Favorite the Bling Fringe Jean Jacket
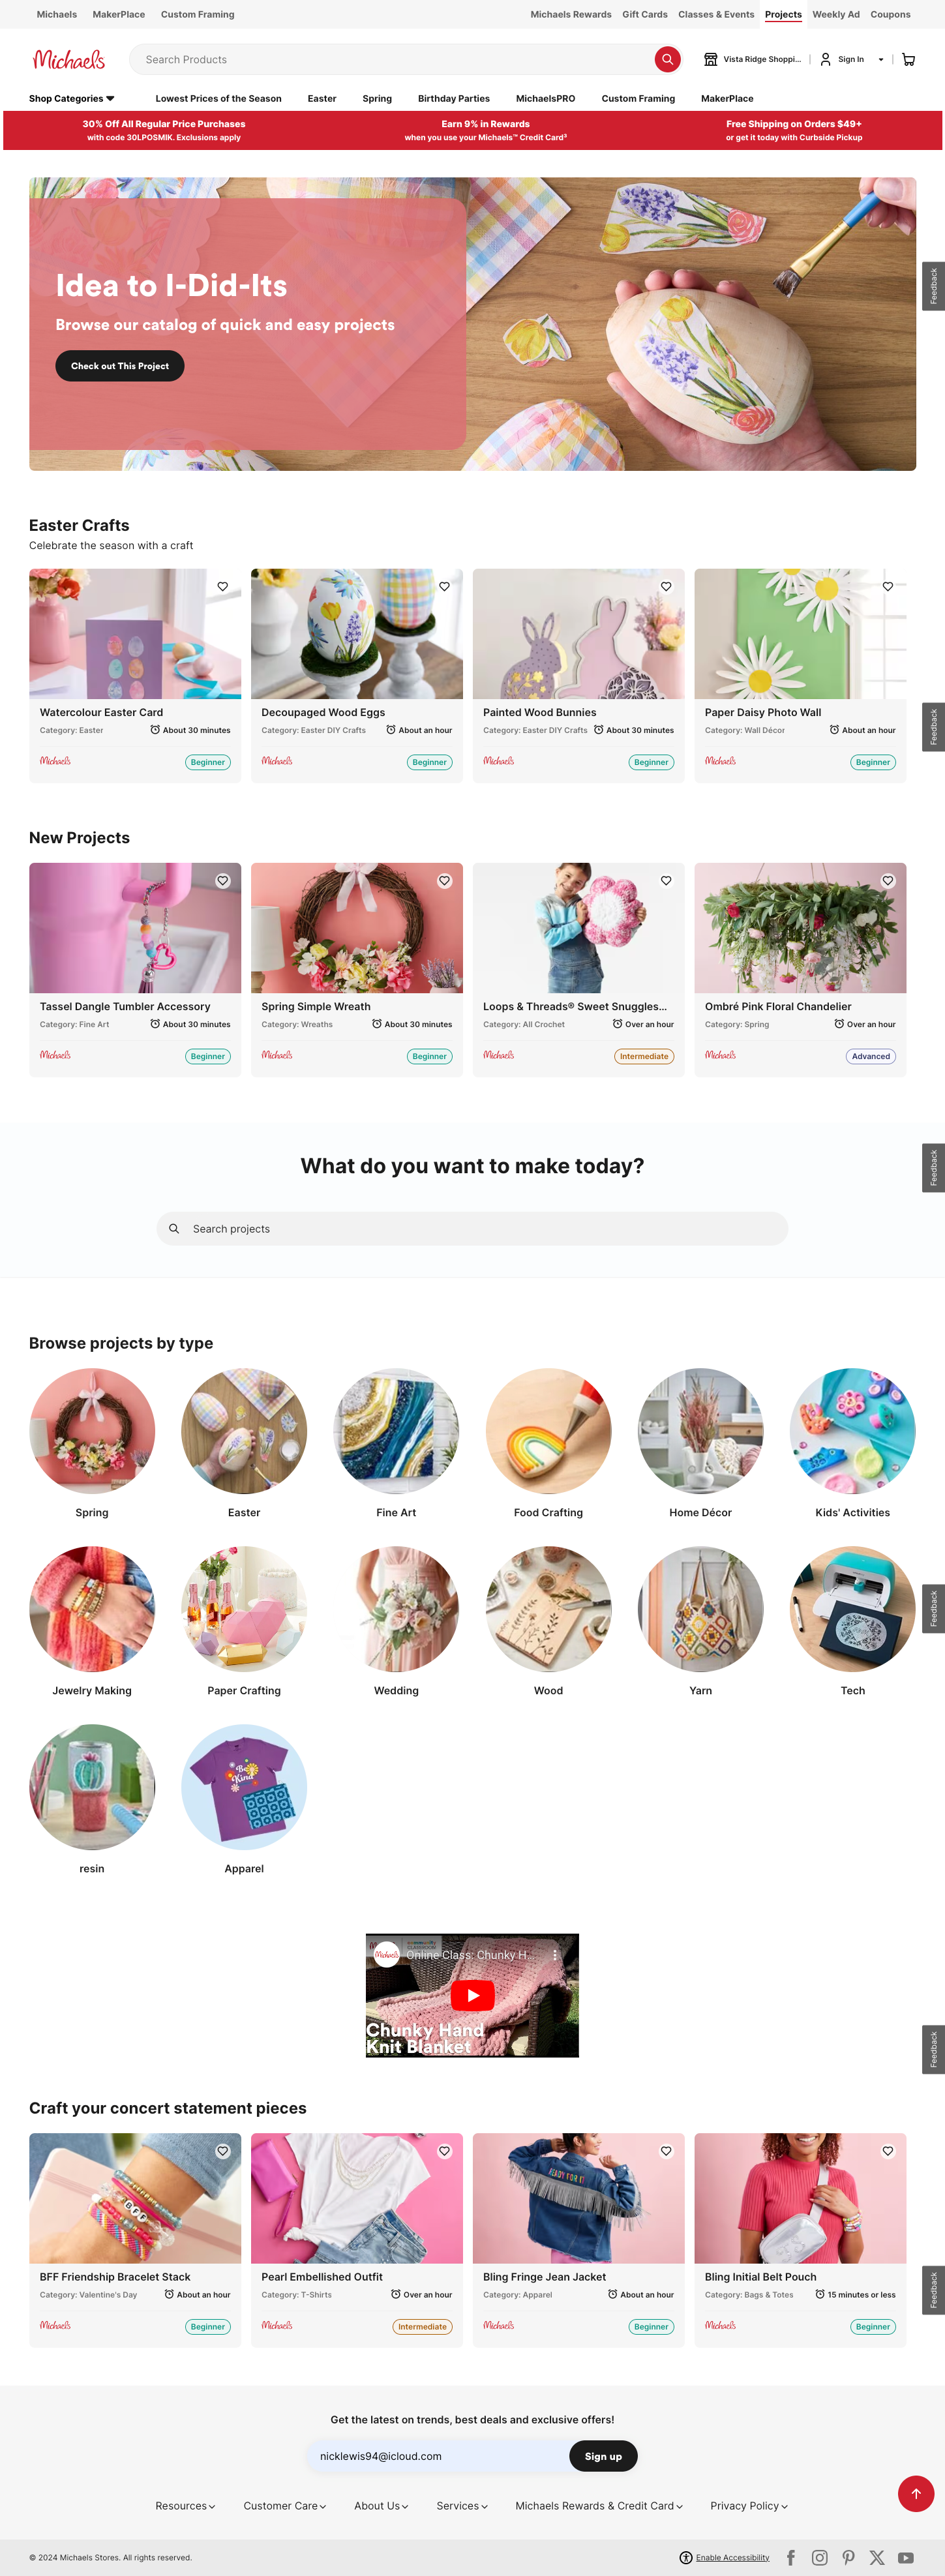This screenshot has width=945, height=2576. [666, 2151]
